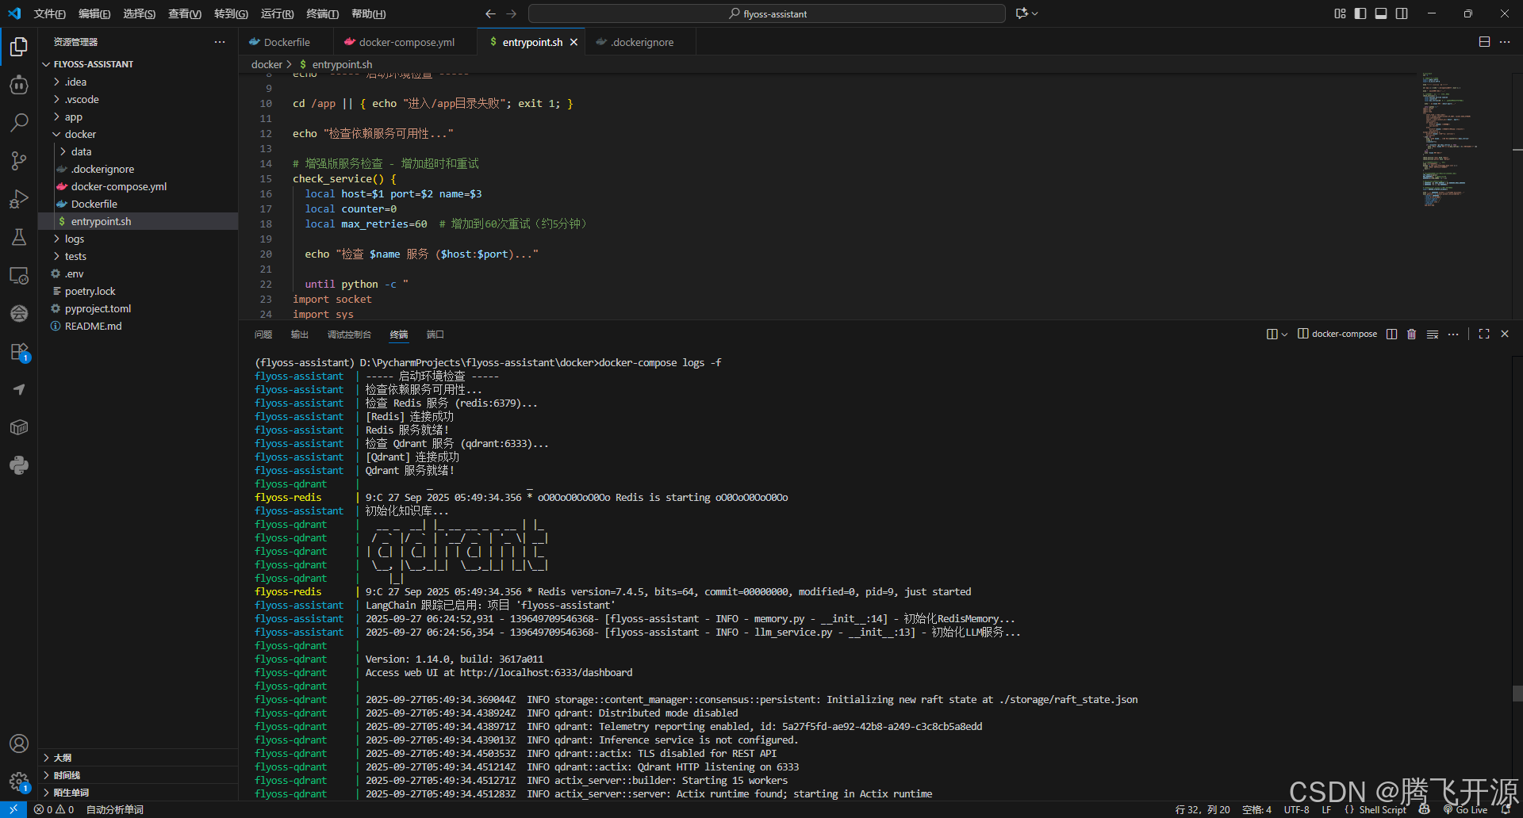Open Copilot chat icon in title bar

1022,13
